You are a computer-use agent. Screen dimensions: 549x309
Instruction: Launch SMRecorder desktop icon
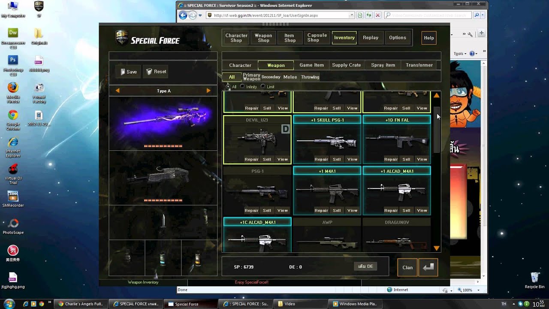(x=13, y=198)
